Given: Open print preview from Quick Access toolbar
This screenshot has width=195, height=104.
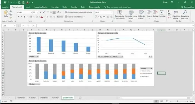Looking at the screenshot, I should coord(19,2).
